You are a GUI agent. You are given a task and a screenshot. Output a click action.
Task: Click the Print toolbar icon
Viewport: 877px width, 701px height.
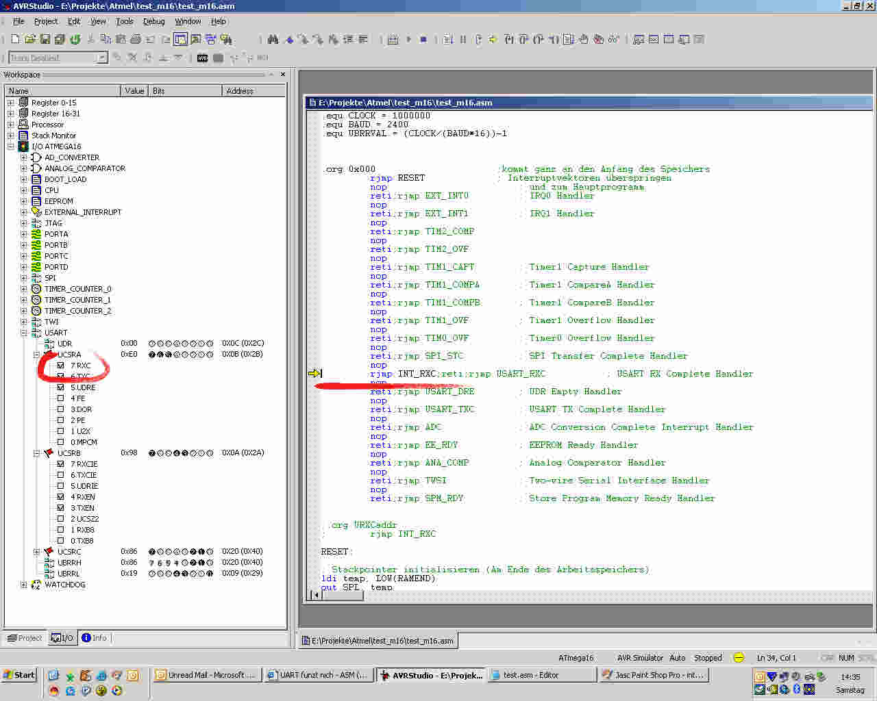[136, 40]
